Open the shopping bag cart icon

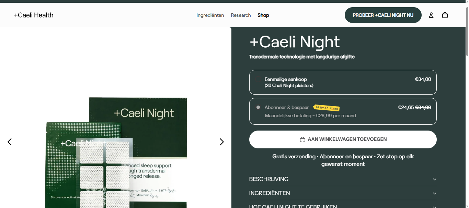pyautogui.click(x=445, y=15)
